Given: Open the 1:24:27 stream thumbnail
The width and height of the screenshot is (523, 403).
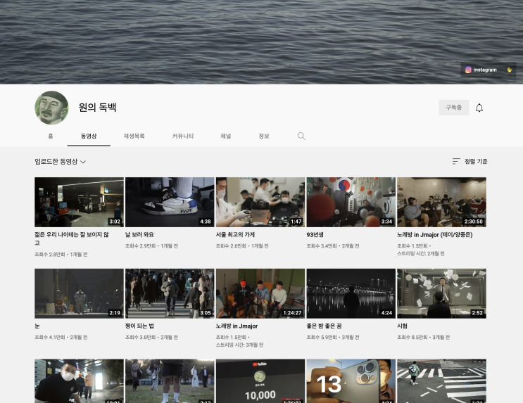Looking at the screenshot, I should 260,293.
